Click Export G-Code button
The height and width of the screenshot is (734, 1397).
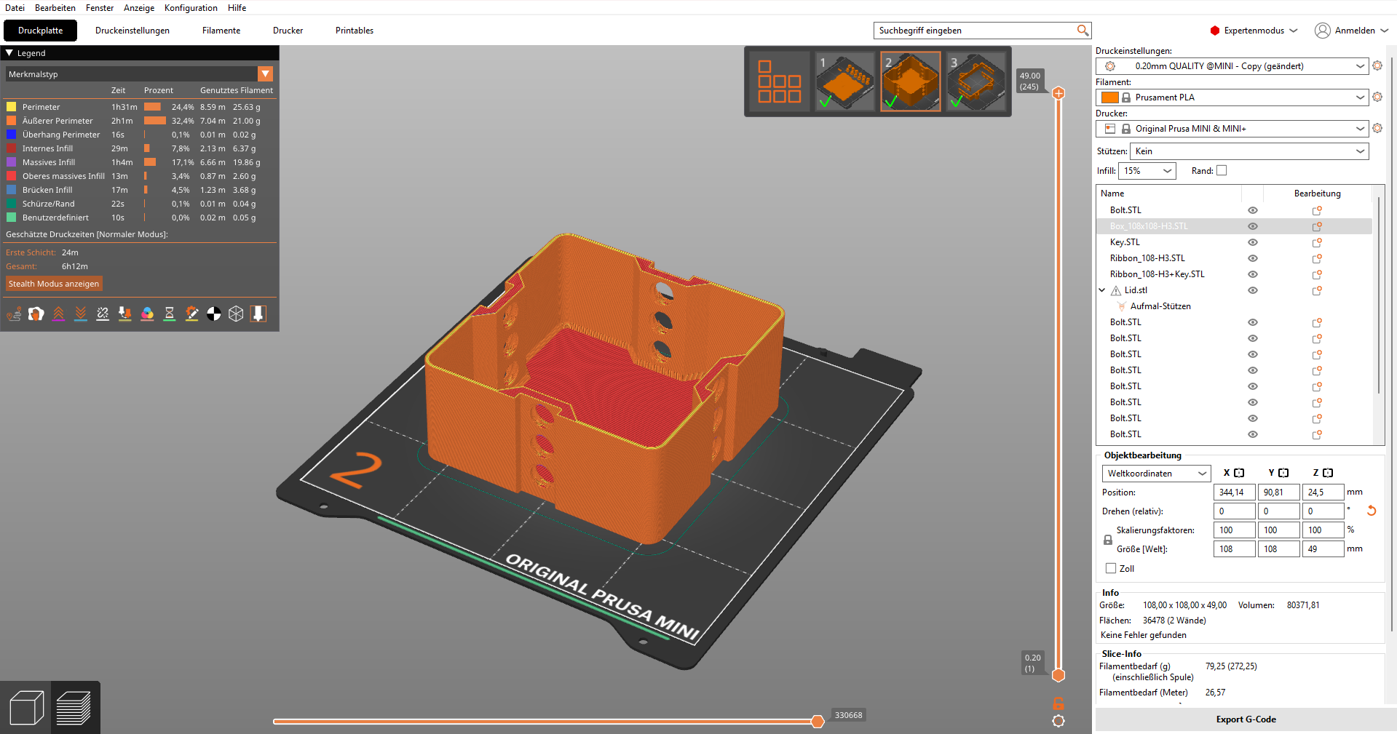coord(1246,719)
